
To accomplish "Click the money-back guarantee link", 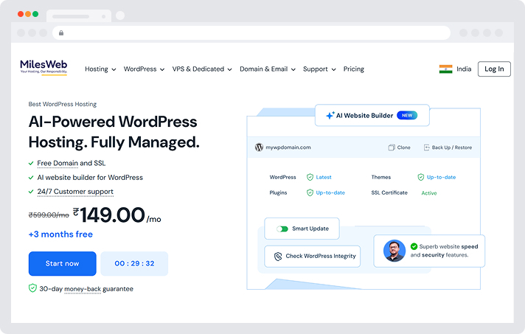I will (x=83, y=289).
